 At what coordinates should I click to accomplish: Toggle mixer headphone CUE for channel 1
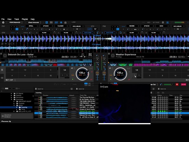[97, 73]
